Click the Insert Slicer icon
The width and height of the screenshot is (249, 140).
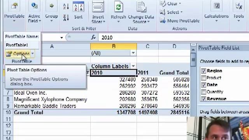point(98,7)
